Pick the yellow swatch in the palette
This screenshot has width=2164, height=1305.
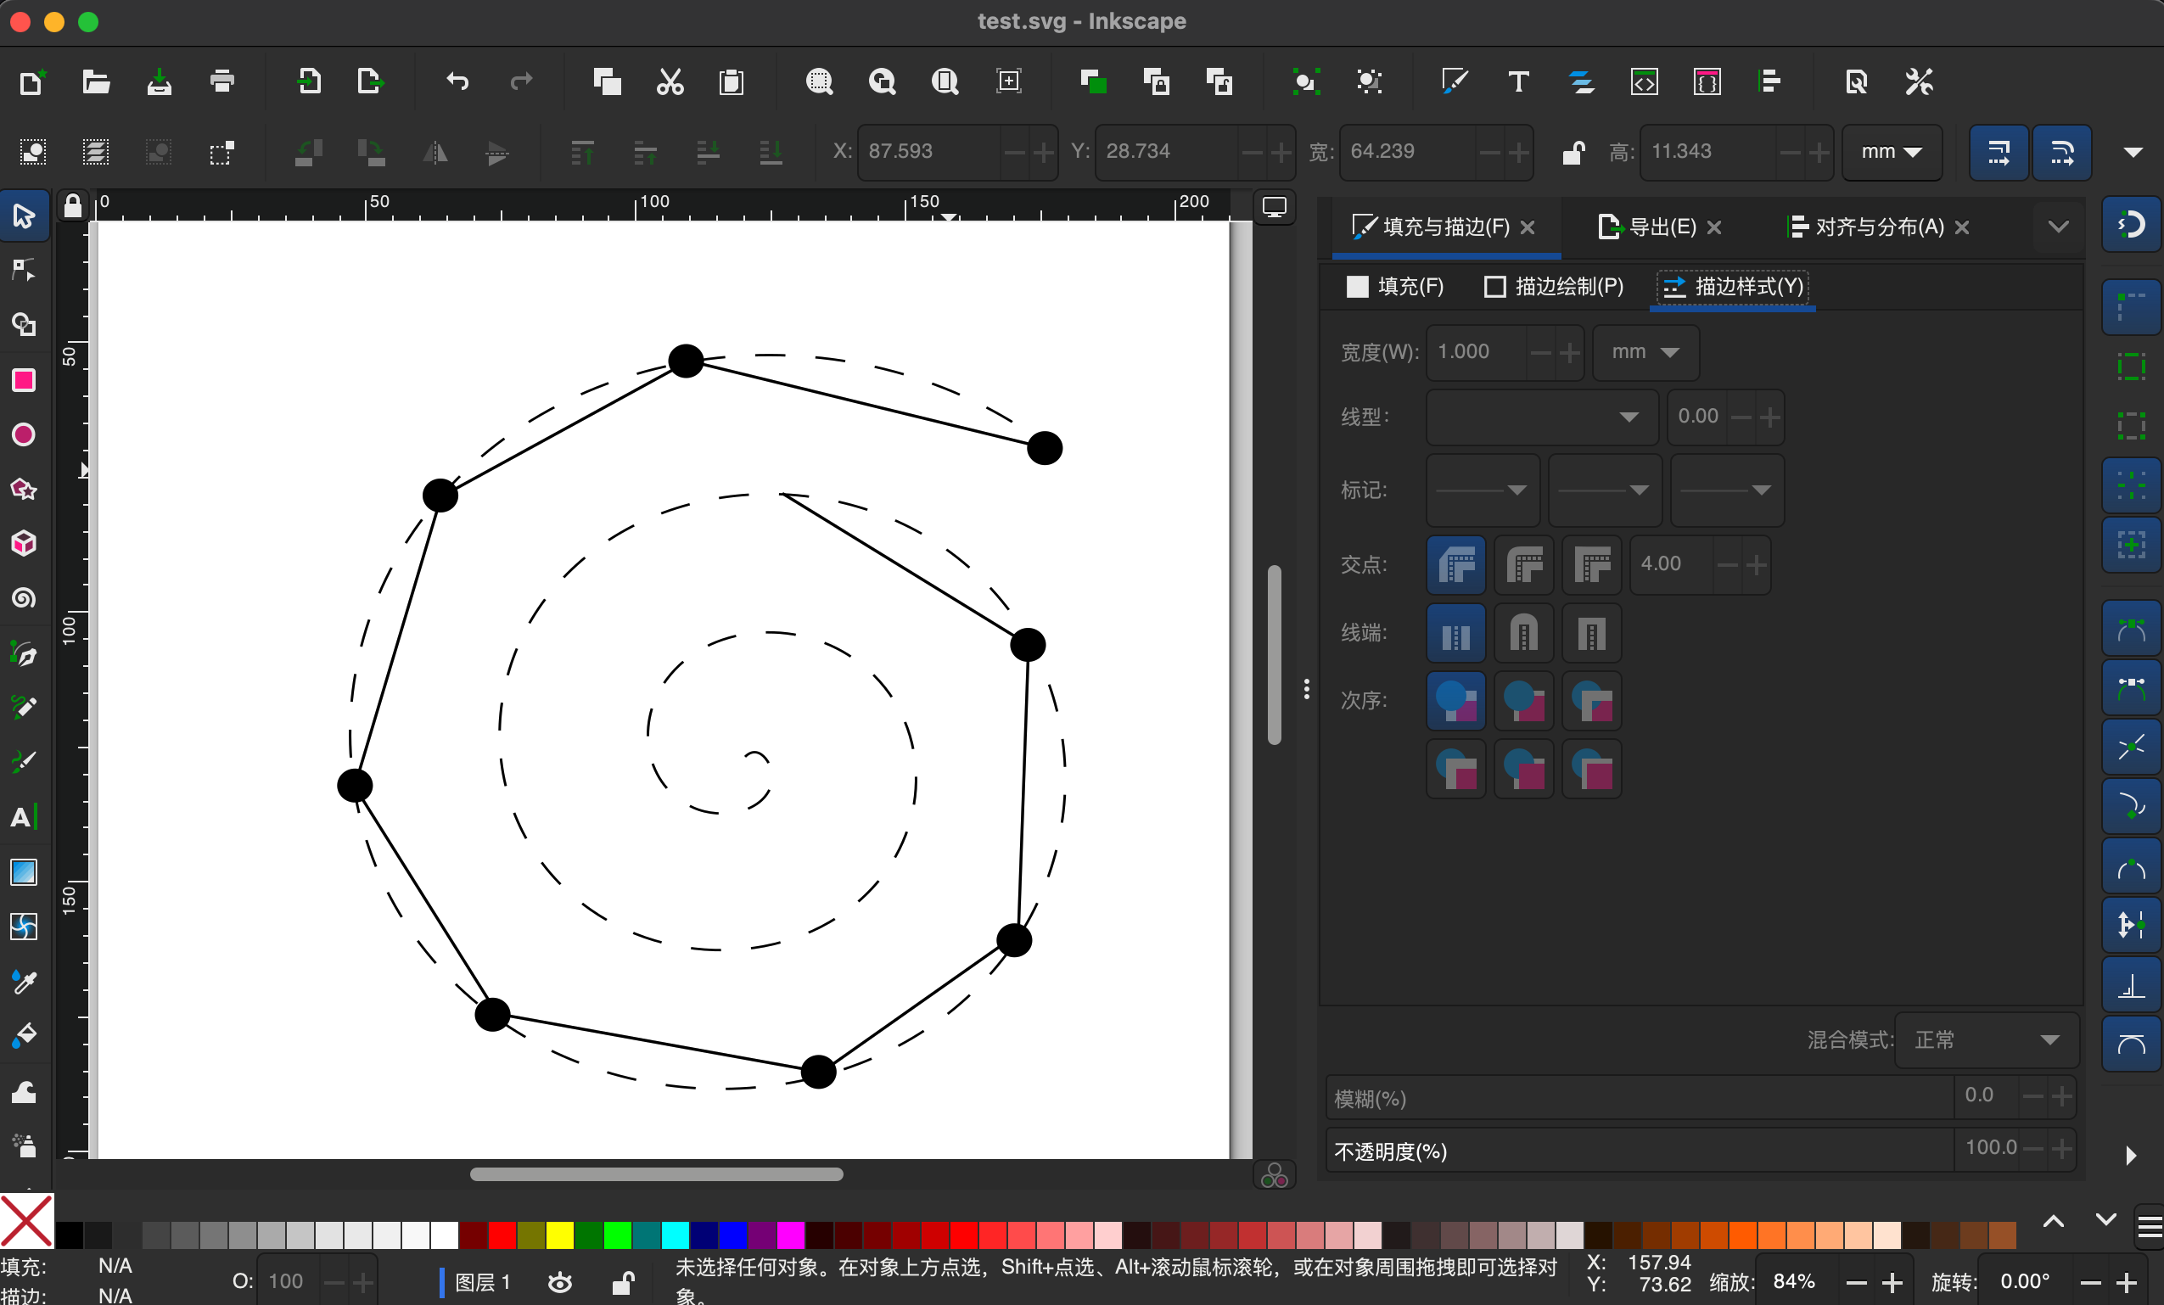point(559,1235)
